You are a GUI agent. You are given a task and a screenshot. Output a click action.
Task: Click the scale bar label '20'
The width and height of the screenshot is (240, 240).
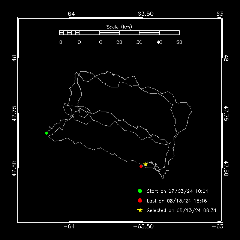pyautogui.click(x=119, y=42)
